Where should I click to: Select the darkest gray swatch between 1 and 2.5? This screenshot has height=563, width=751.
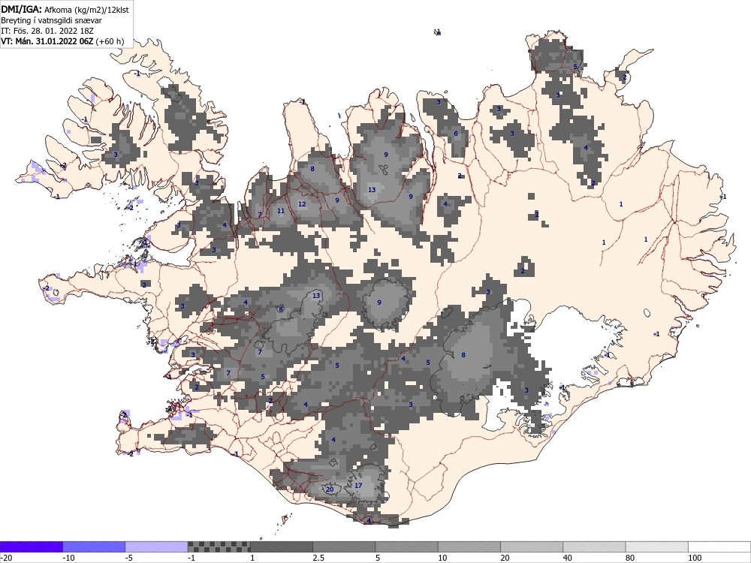[x=282, y=546]
